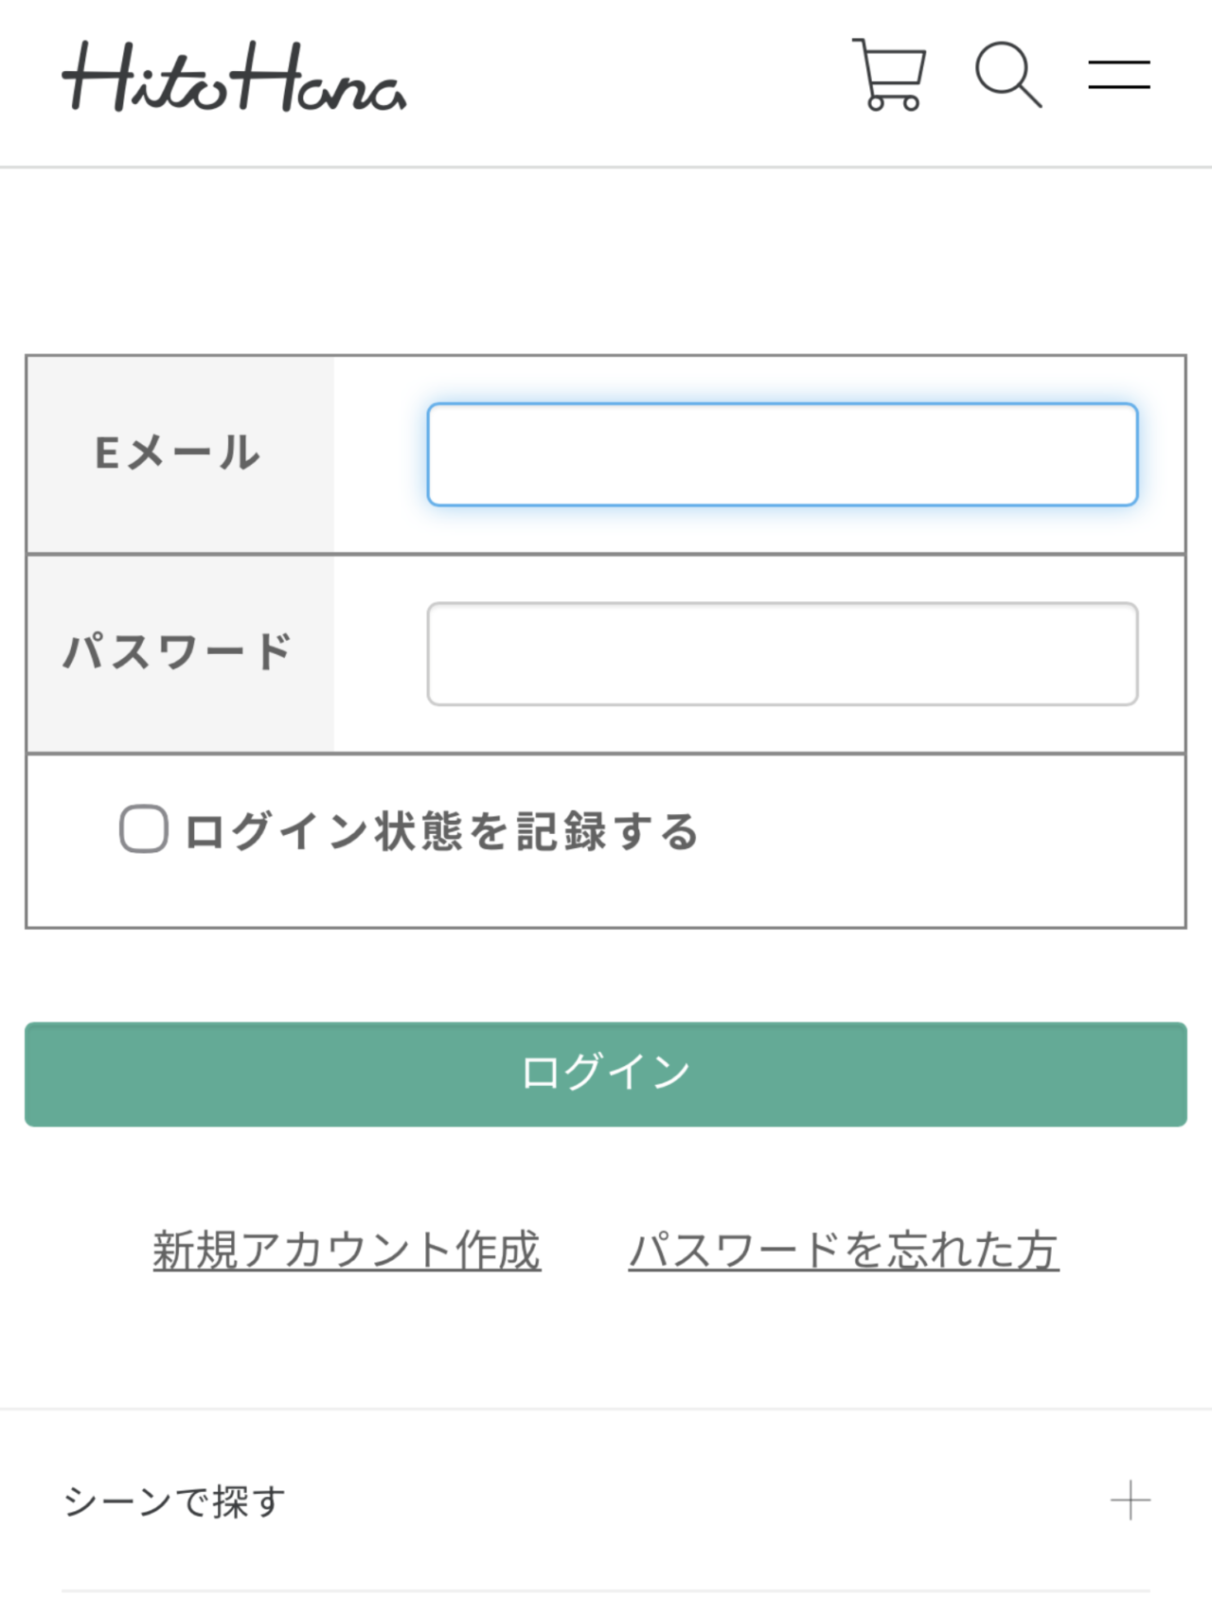This screenshot has height=1616, width=1212.
Task: Click into the パスワード input field
Action: pos(782,654)
